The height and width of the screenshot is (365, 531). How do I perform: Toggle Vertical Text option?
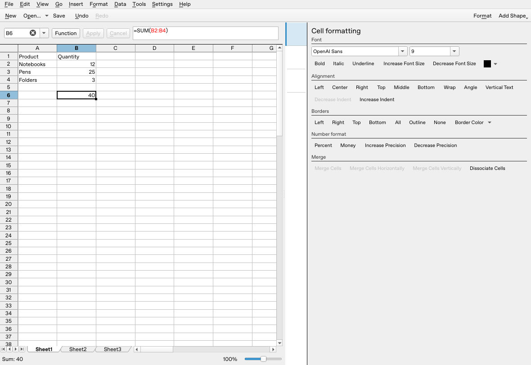499,87
